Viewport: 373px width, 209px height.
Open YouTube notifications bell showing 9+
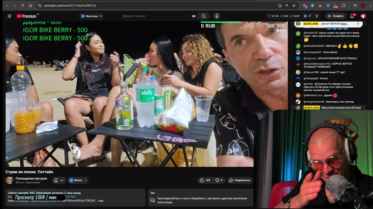click(352, 16)
